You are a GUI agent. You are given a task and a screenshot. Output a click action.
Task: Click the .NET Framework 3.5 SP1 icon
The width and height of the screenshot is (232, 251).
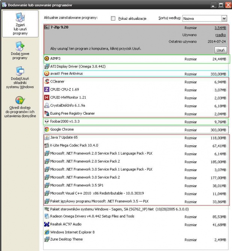[x=47, y=185]
